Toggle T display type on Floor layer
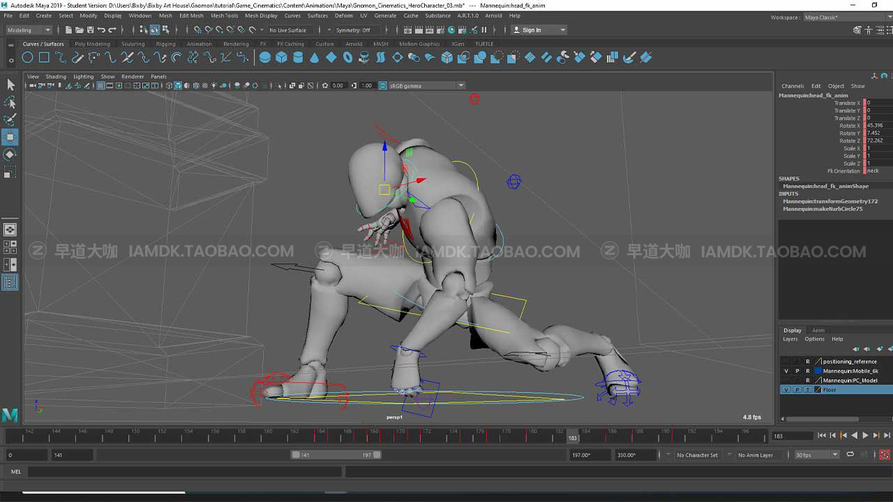The height and width of the screenshot is (502, 893). coord(808,390)
